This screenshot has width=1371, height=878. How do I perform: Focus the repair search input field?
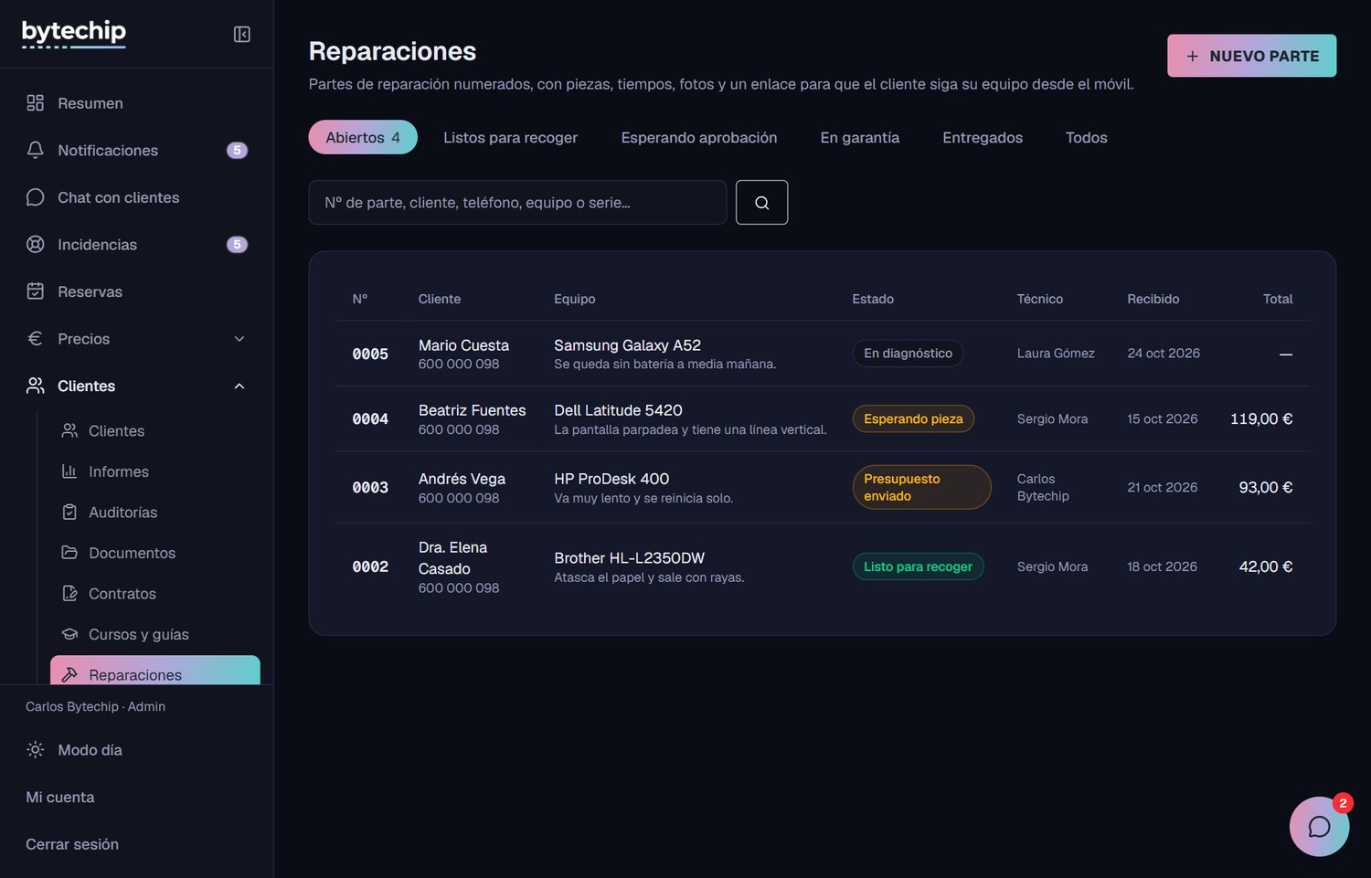517,202
